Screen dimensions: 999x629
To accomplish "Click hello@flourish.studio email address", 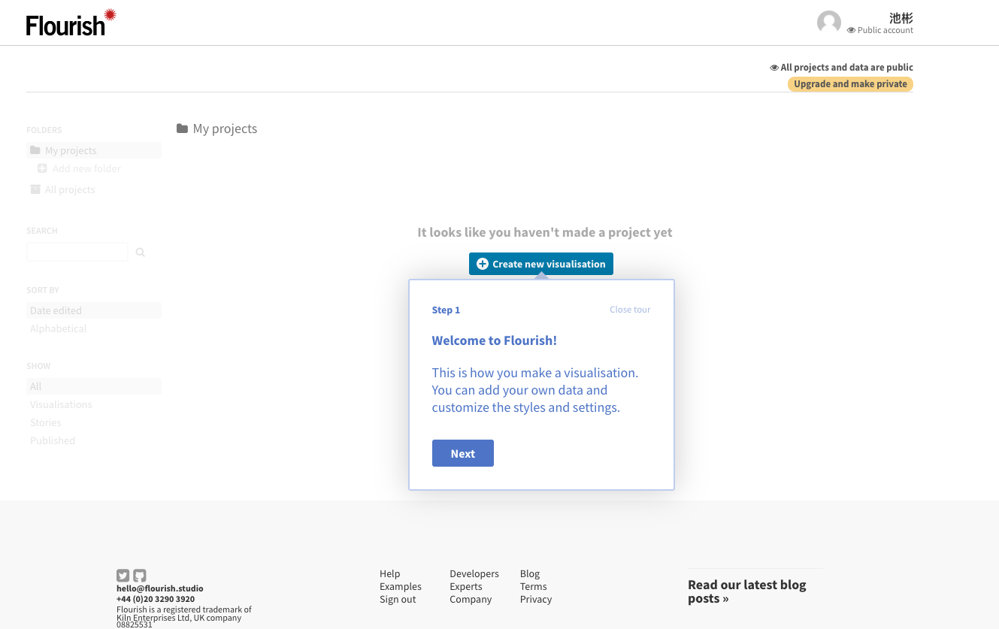I will coord(160,588).
